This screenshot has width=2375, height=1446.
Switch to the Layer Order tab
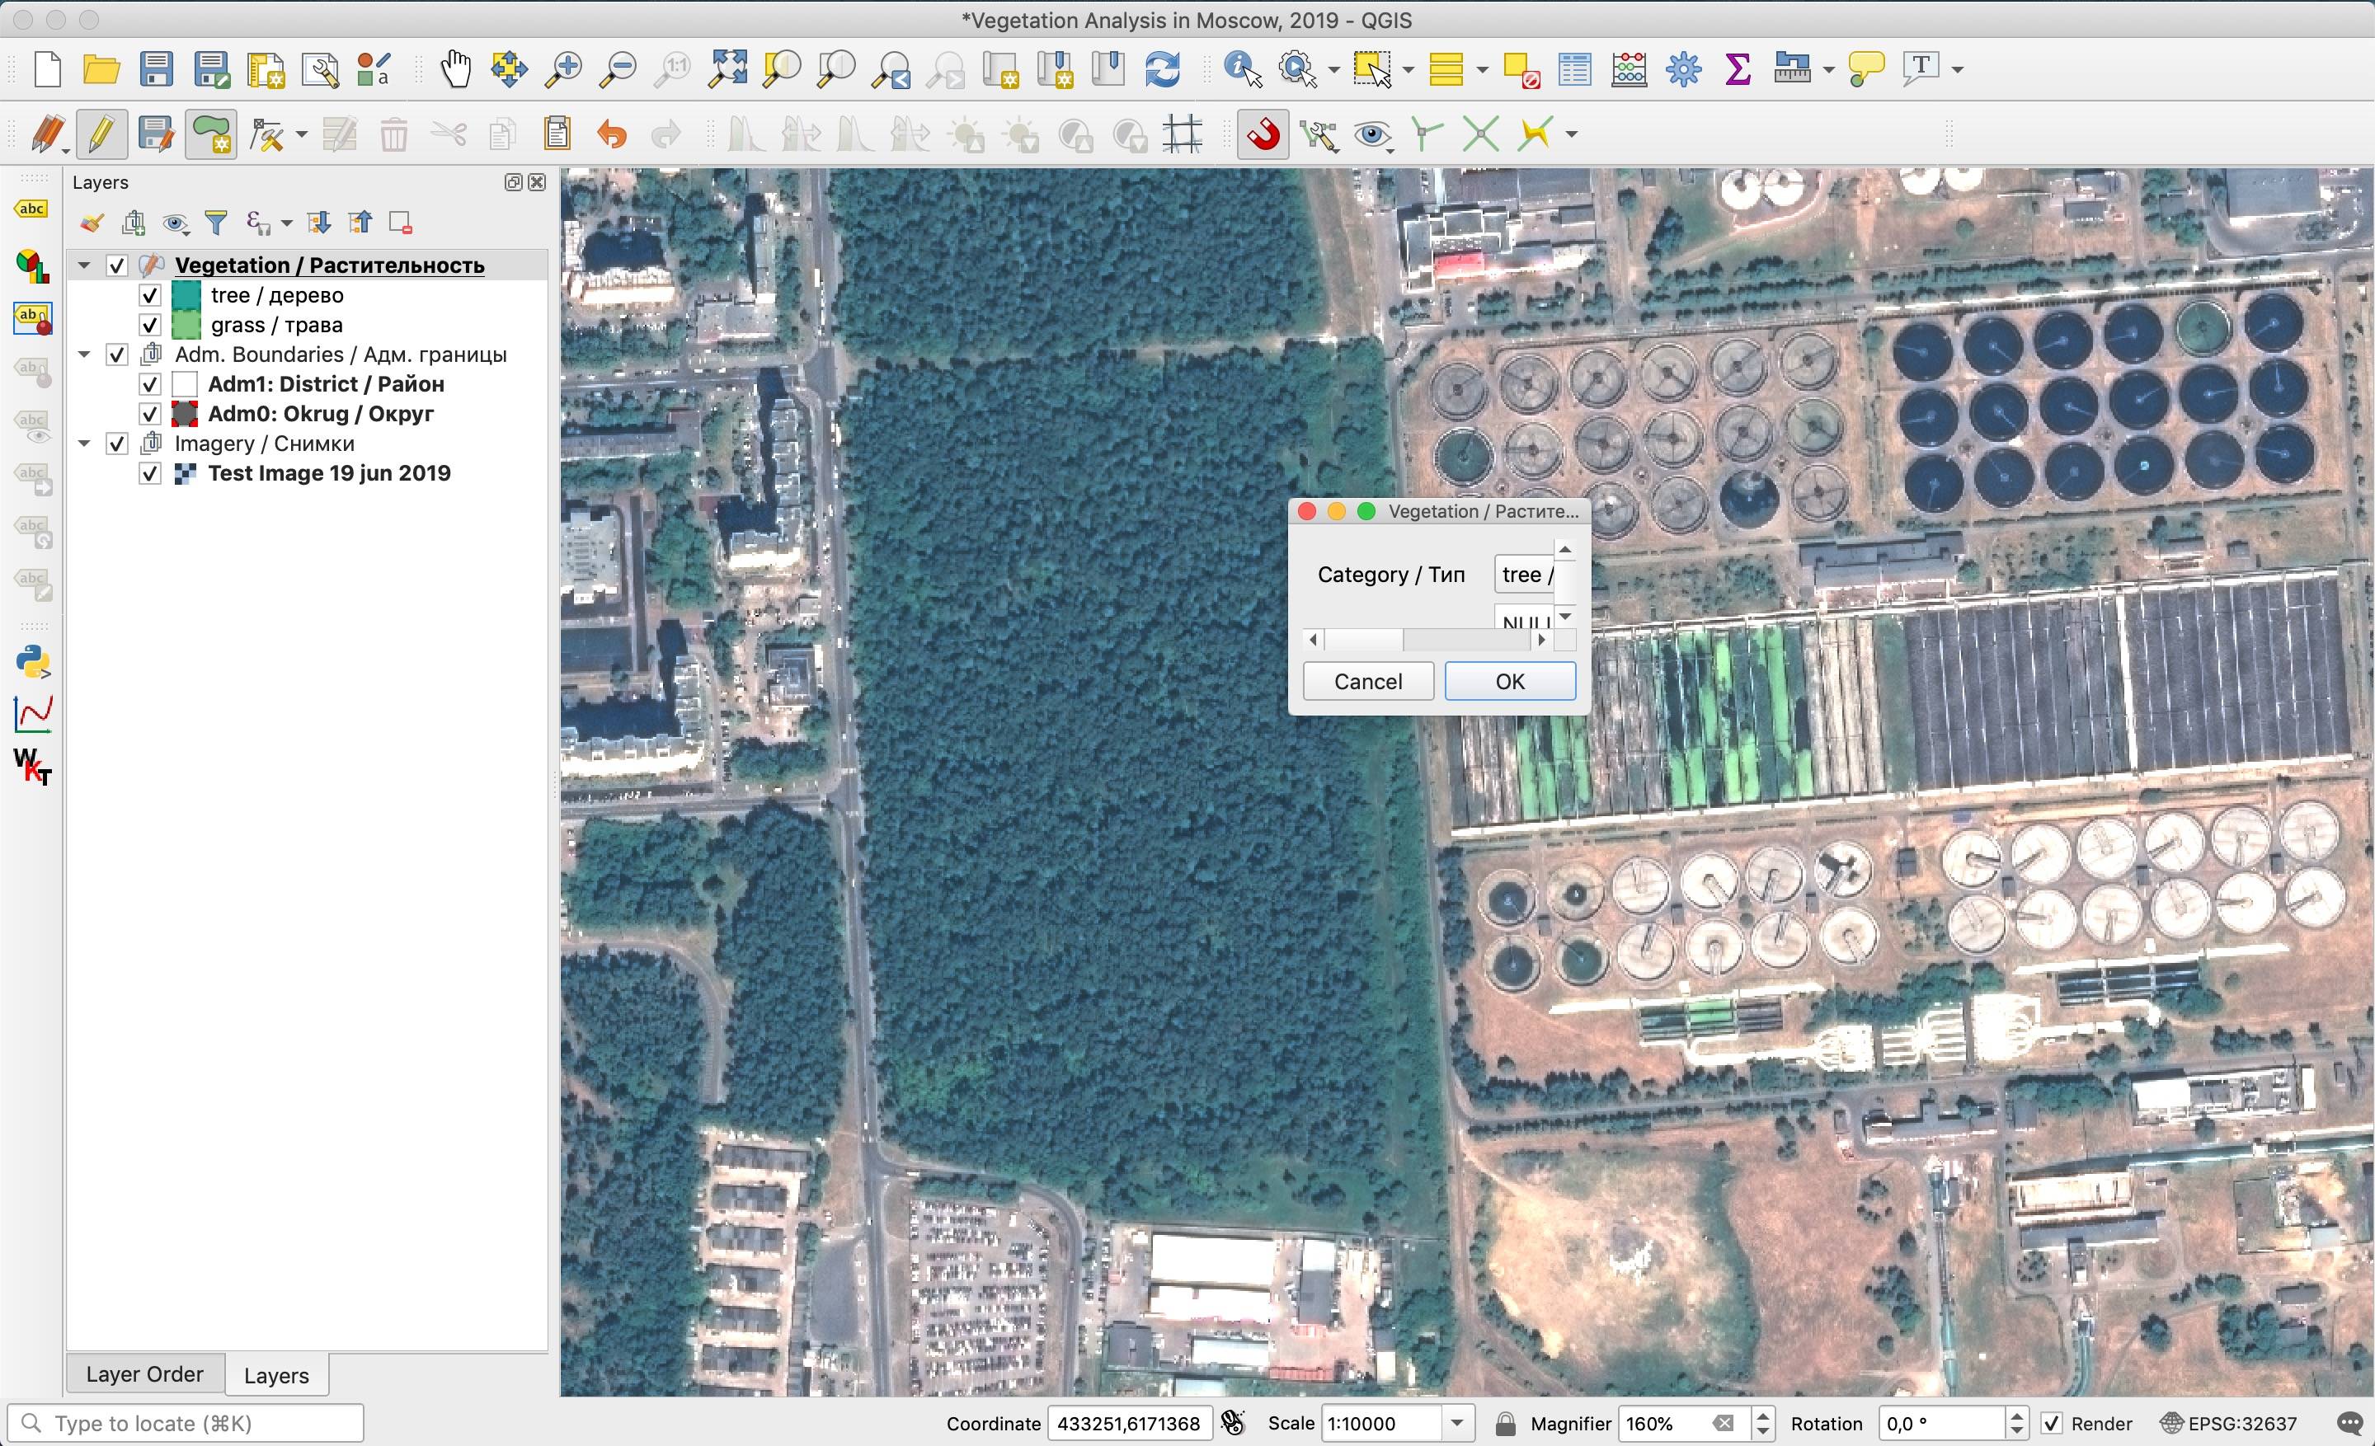(x=144, y=1375)
